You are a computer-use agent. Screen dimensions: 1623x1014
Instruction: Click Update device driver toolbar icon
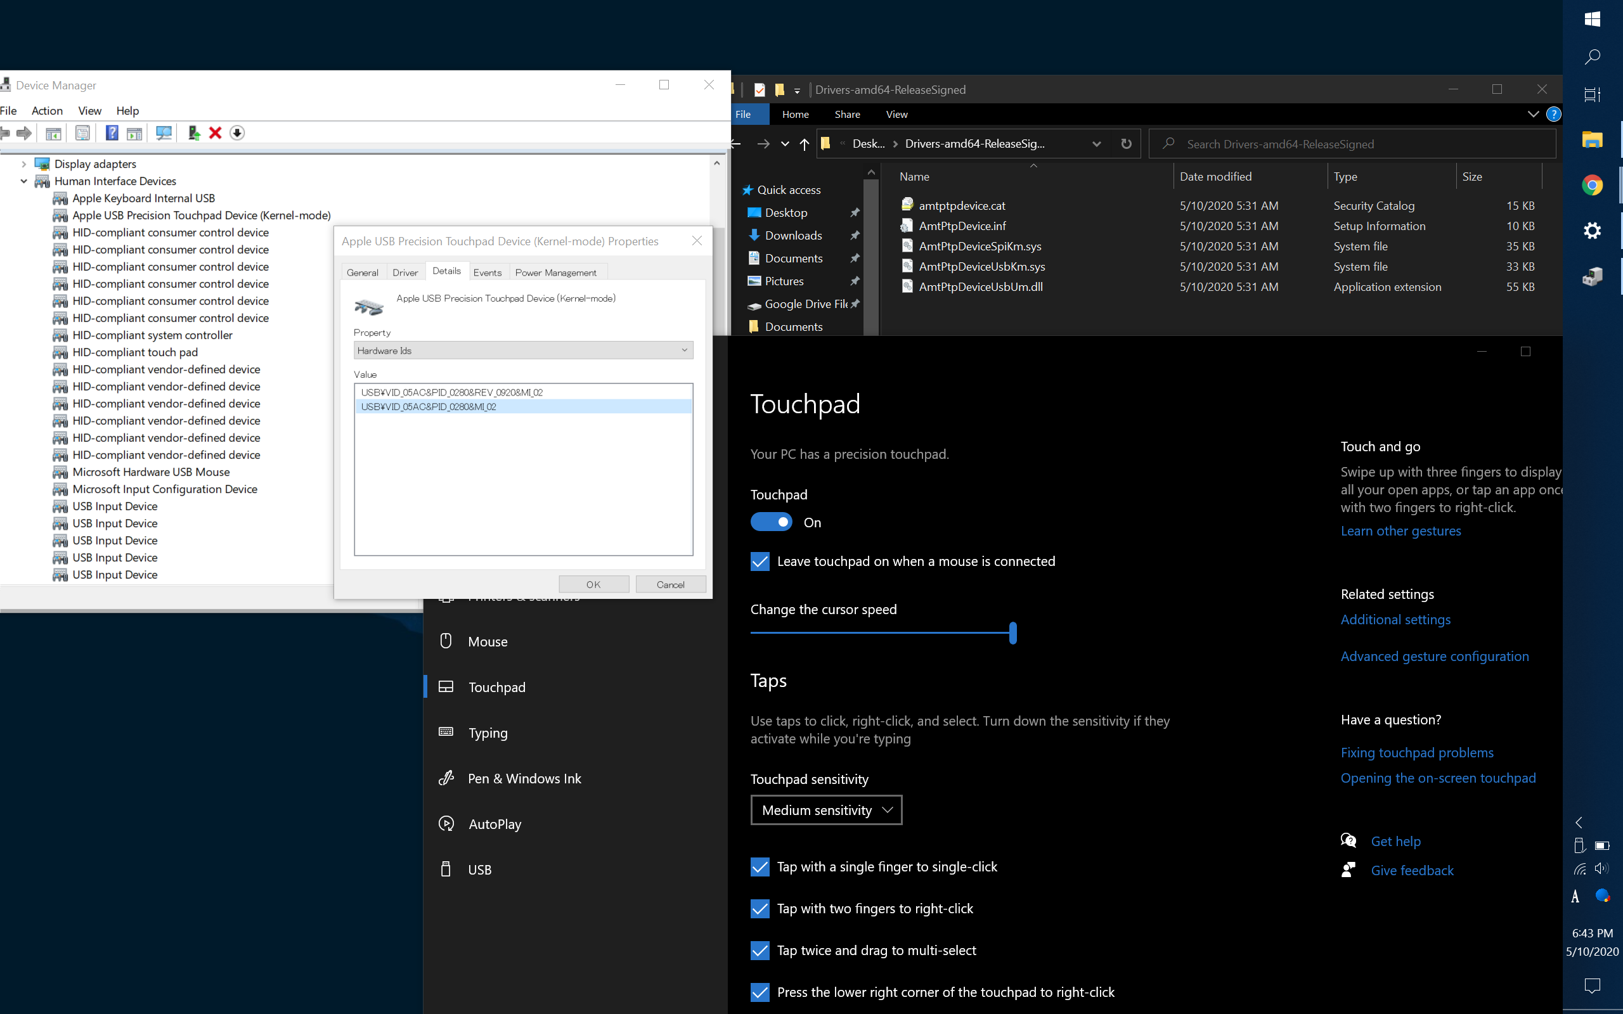click(x=194, y=133)
